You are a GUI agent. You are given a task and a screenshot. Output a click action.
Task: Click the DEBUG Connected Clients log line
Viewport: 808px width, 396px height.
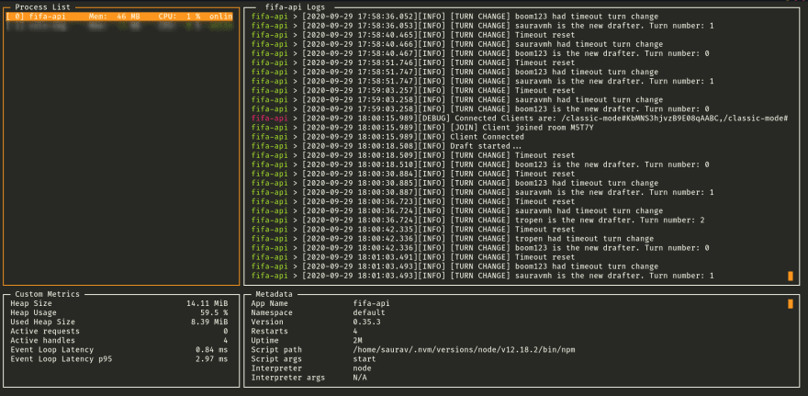(x=520, y=119)
